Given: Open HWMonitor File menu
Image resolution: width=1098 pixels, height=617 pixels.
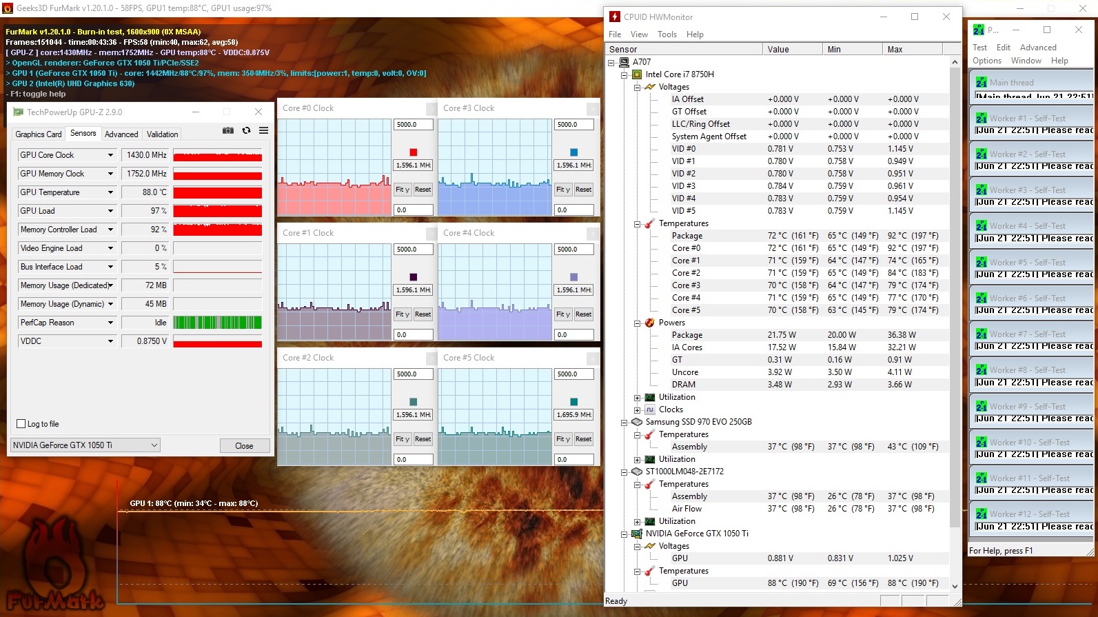Looking at the screenshot, I should point(615,34).
